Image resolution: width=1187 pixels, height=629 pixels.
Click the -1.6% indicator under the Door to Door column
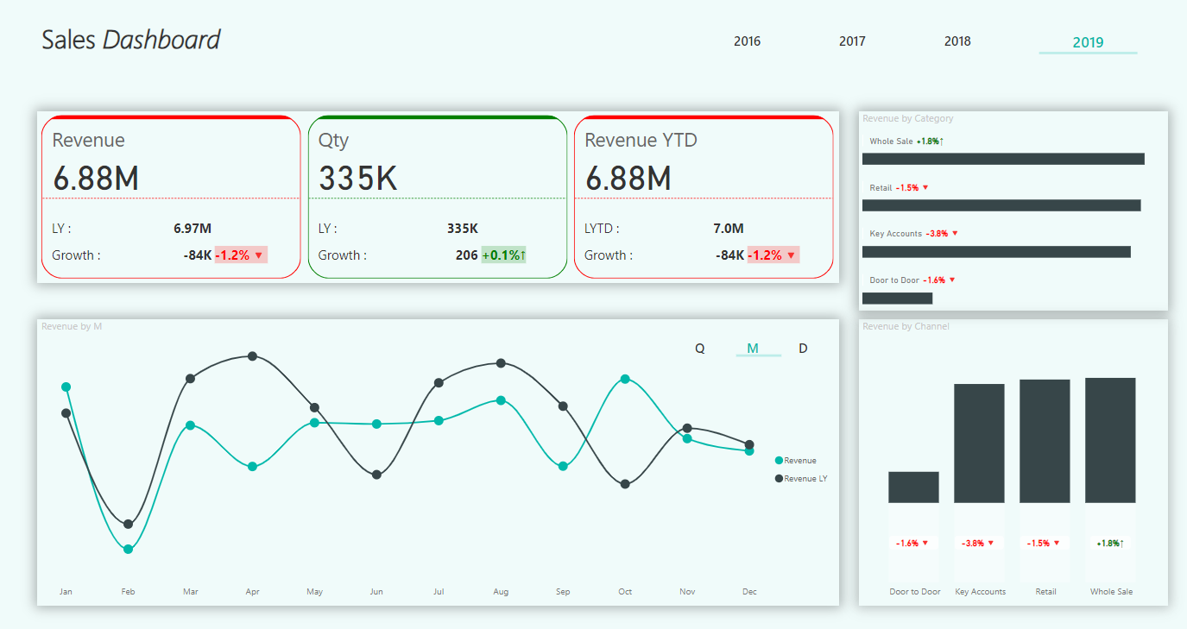pyautogui.click(x=912, y=544)
